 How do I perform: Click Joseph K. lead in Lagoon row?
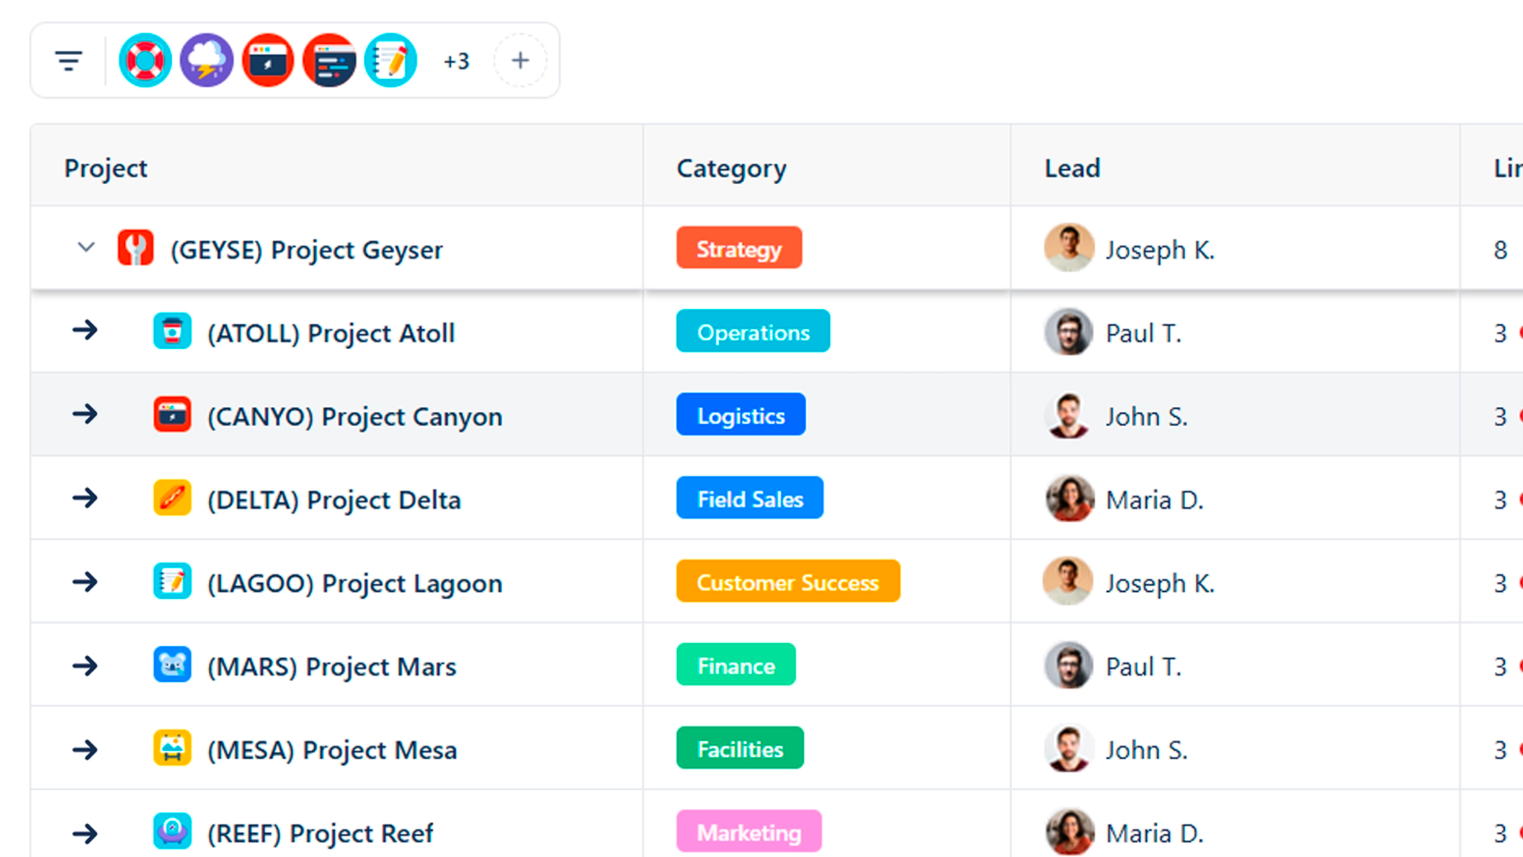[1160, 584]
